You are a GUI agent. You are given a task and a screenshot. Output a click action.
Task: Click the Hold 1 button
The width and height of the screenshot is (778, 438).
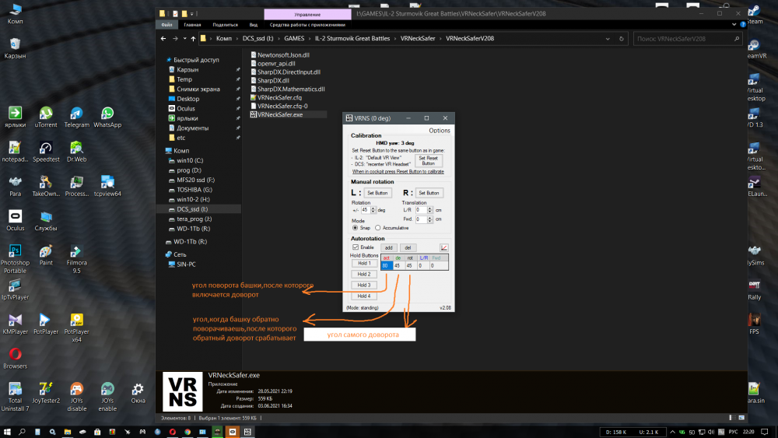(x=364, y=264)
